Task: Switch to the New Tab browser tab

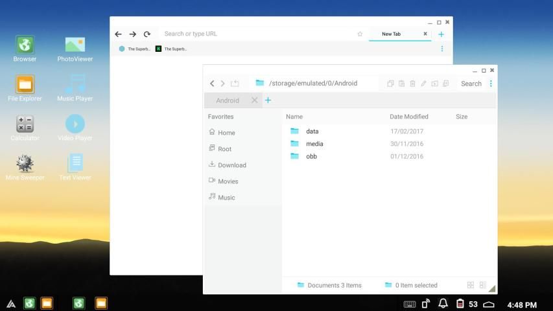Action: 392,34
